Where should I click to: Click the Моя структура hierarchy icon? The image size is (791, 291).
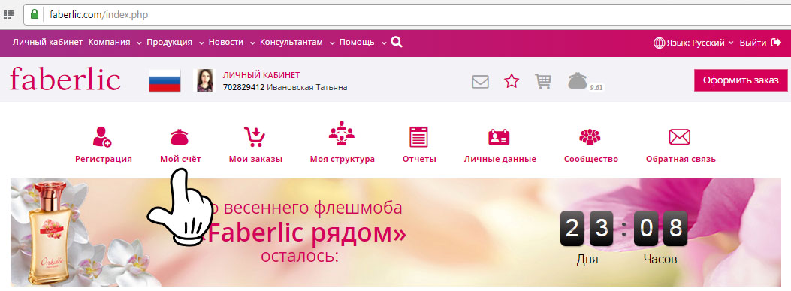342,133
